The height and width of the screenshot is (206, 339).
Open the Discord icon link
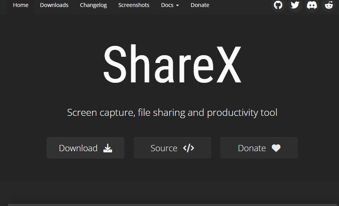(312, 5)
